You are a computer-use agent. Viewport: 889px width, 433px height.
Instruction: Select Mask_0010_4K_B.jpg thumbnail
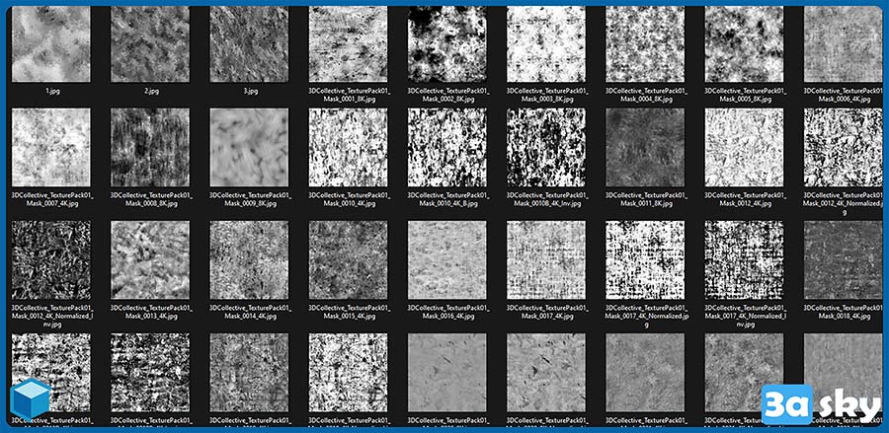[x=447, y=147]
